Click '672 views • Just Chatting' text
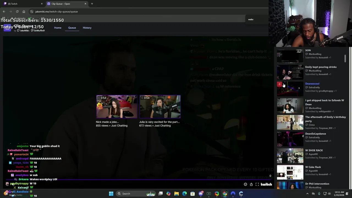Viewport: 352px width, 198px height. (155, 126)
